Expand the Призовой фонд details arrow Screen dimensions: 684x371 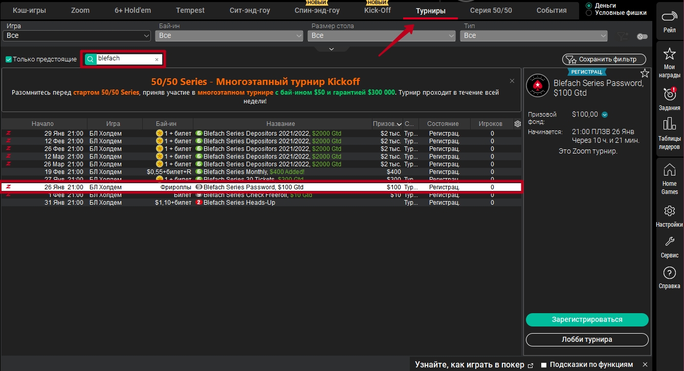605,115
